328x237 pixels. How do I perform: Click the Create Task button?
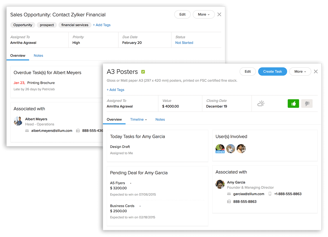[272, 72]
